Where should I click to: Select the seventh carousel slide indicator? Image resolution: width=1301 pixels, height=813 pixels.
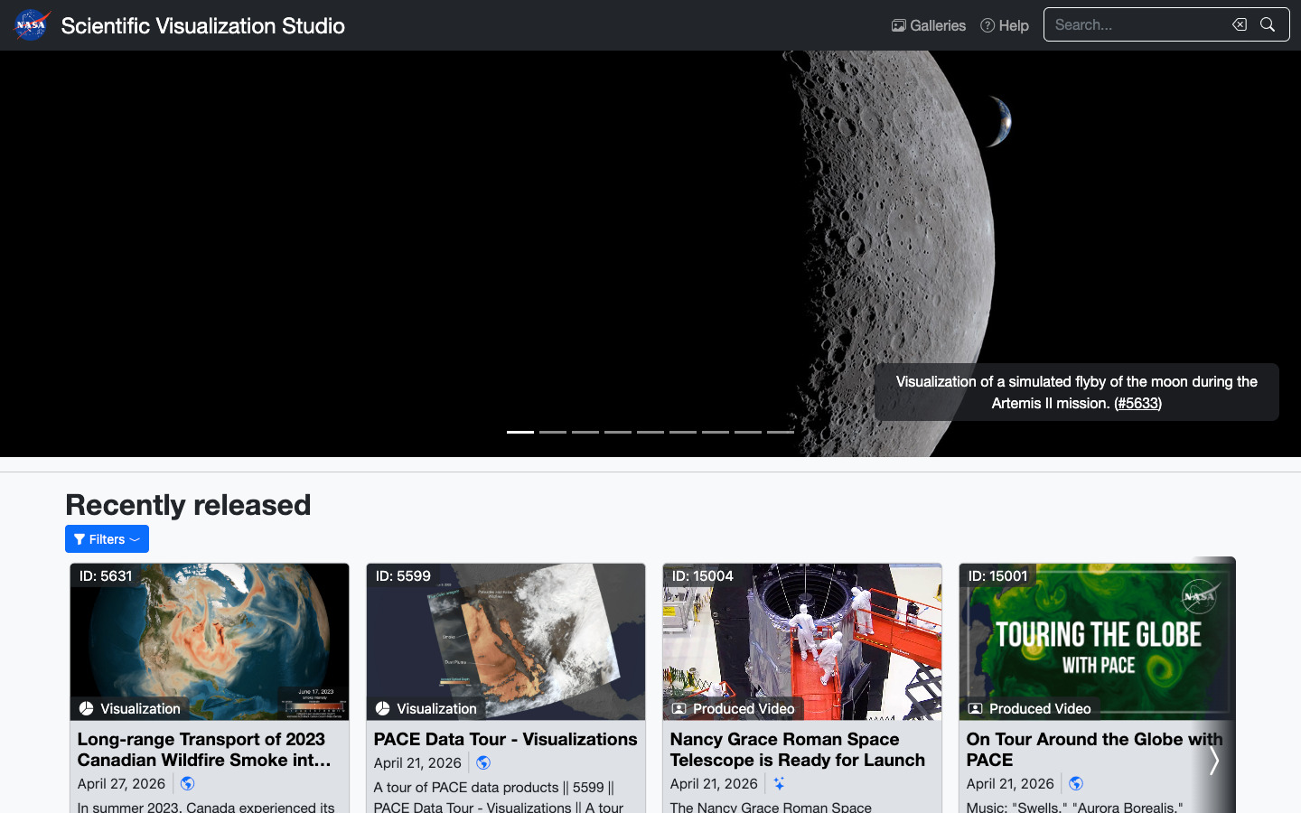pos(716,432)
